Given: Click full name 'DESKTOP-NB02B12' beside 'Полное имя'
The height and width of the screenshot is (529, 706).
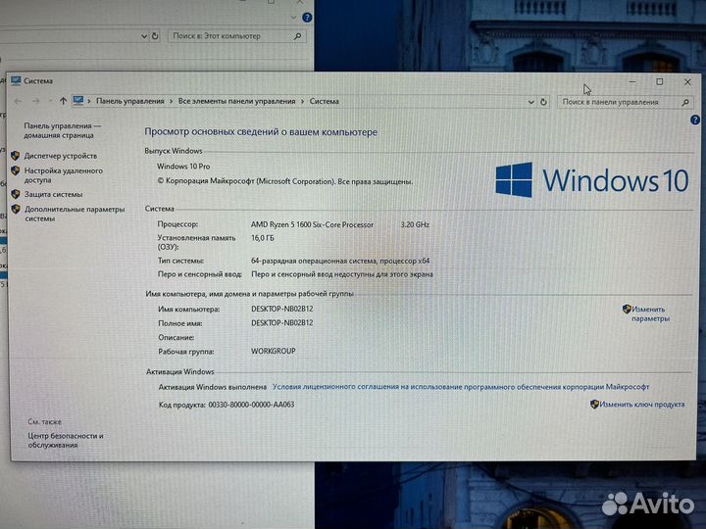Looking at the screenshot, I should [281, 322].
